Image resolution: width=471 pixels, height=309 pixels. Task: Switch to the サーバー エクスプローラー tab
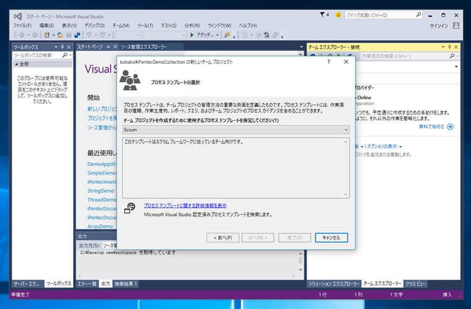click(27, 284)
